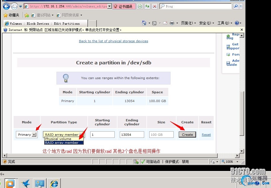Click the vertical scrollbar down arrow
This screenshot has height=188, width=271.
(242, 151)
